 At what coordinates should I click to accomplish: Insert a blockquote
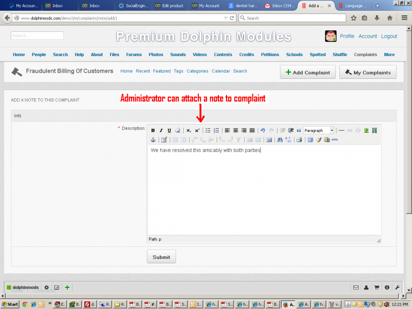click(x=299, y=131)
